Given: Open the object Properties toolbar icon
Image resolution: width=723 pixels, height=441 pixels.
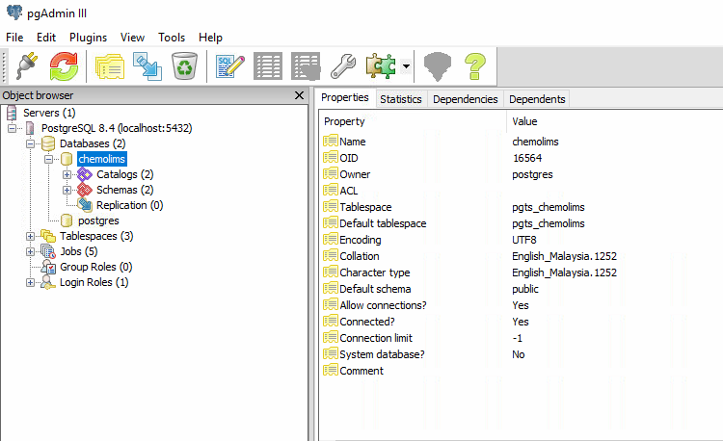Looking at the screenshot, I should pos(110,65).
